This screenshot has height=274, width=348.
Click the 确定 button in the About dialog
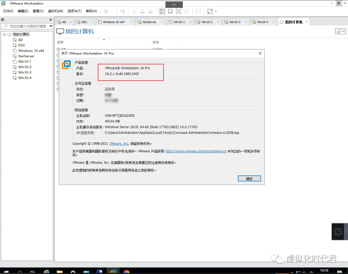249,179
